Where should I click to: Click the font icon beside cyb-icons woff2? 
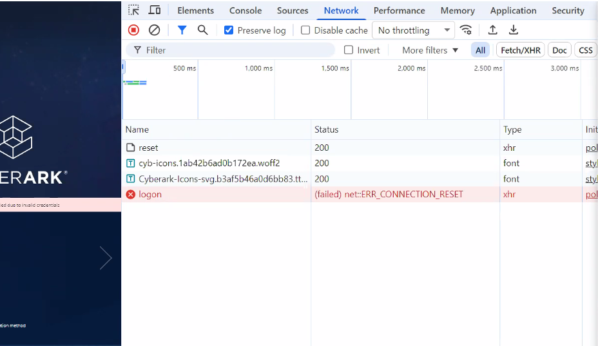click(130, 163)
